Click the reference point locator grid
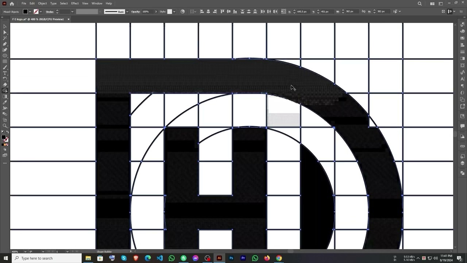The width and height of the screenshot is (467, 263). [x=284, y=11]
